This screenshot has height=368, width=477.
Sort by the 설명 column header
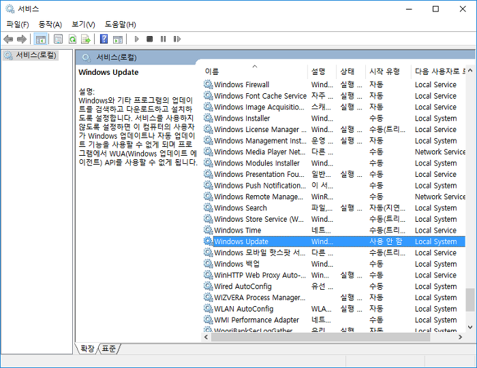click(322, 71)
